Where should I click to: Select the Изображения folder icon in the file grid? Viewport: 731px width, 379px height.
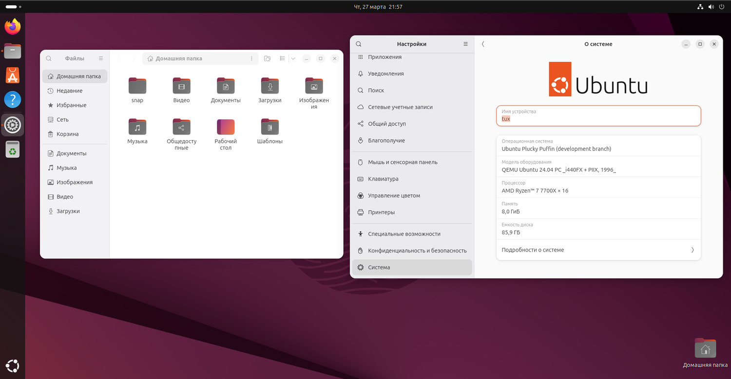(314, 86)
